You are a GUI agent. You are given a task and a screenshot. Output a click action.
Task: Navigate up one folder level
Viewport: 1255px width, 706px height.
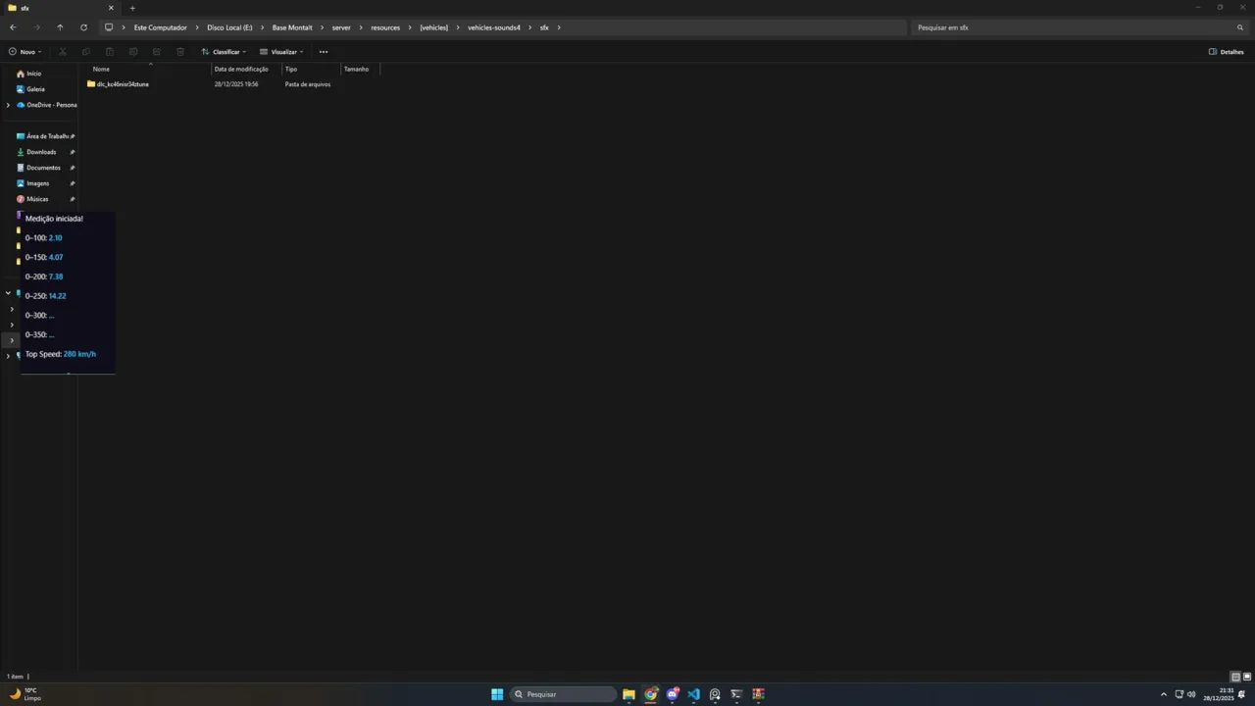60,27
